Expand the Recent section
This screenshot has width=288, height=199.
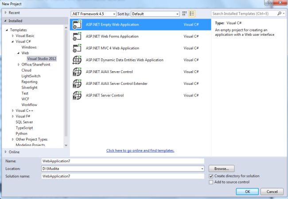5,13
